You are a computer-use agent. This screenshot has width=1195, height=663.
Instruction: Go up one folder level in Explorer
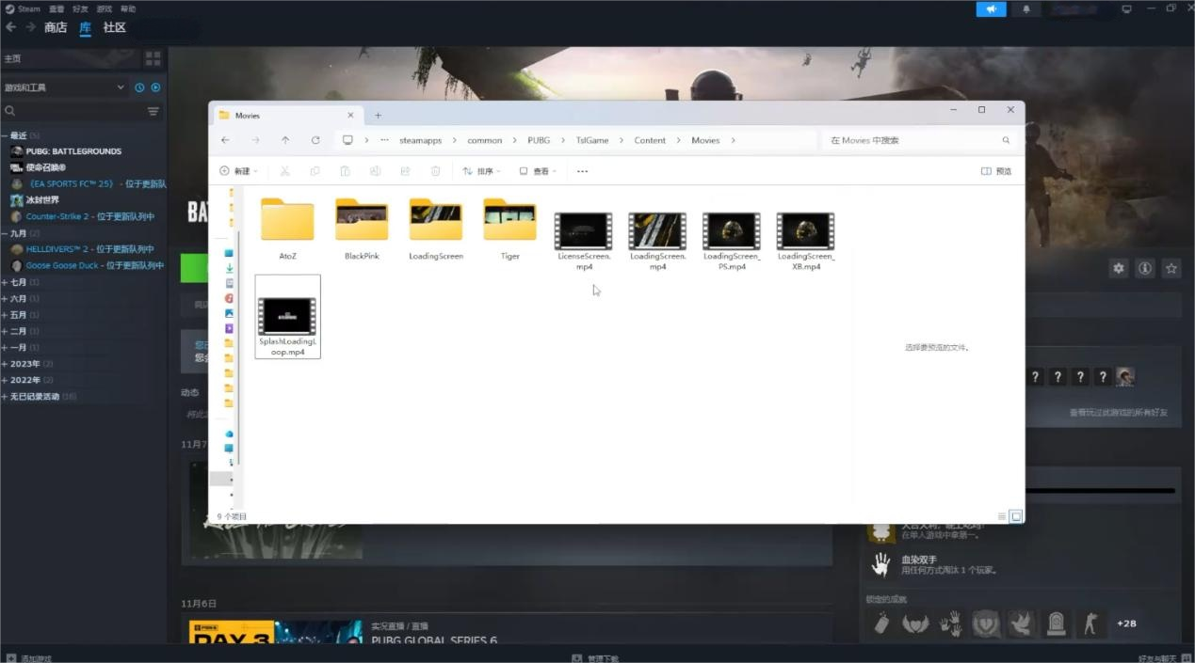(x=285, y=140)
